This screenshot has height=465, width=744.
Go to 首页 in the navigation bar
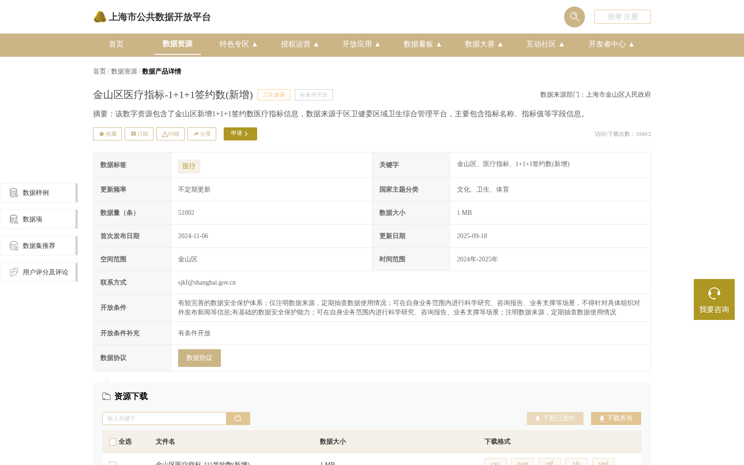(x=116, y=44)
